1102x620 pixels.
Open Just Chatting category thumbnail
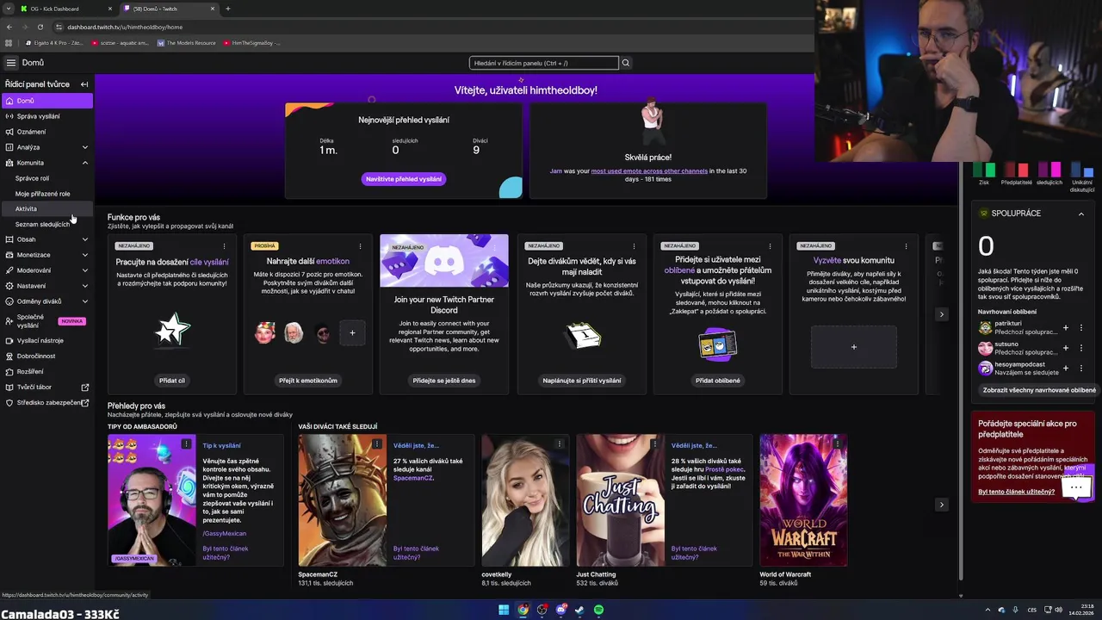click(x=621, y=500)
